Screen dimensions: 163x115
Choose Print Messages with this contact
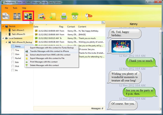pos(52,62)
